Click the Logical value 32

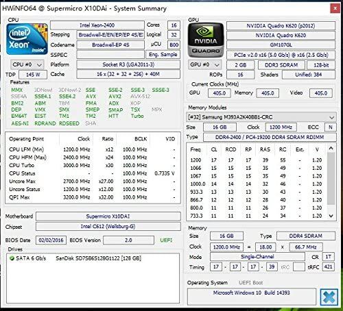(174, 35)
